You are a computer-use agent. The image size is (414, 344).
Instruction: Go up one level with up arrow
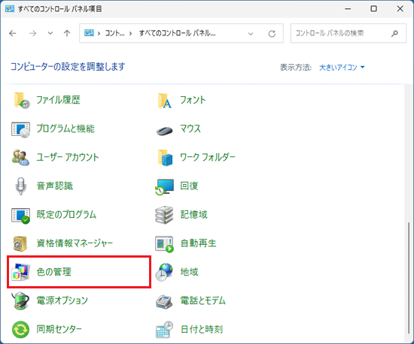[67, 33]
